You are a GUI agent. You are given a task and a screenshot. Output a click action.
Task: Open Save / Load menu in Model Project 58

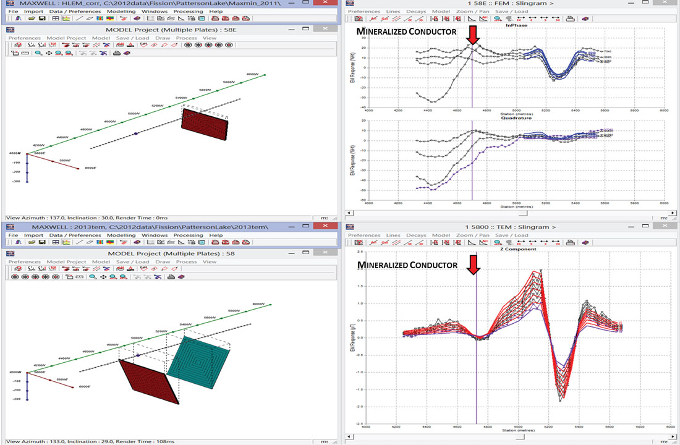pyautogui.click(x=132, y=262)
